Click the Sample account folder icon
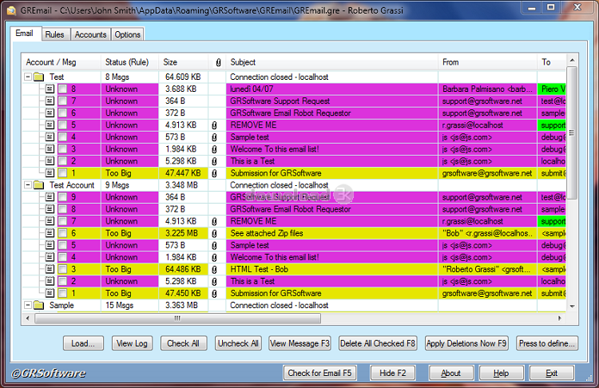 [x=39, y=305]
